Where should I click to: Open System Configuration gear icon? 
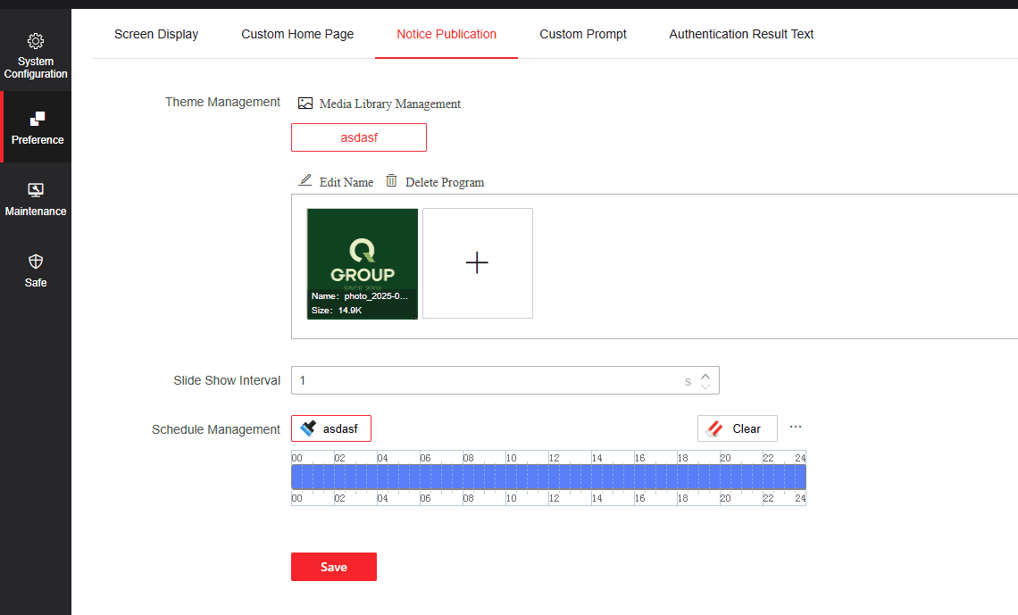pyautogui.click(x=36, y=41)
